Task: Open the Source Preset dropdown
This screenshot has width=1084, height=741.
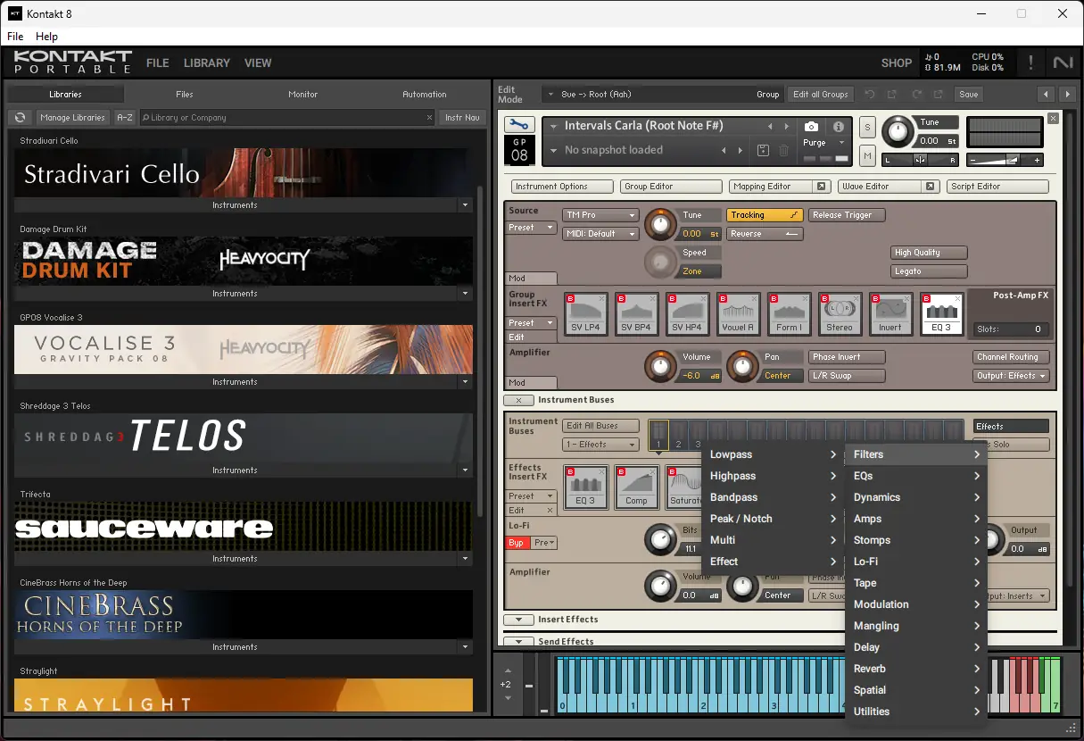Action: click(532, 228)
